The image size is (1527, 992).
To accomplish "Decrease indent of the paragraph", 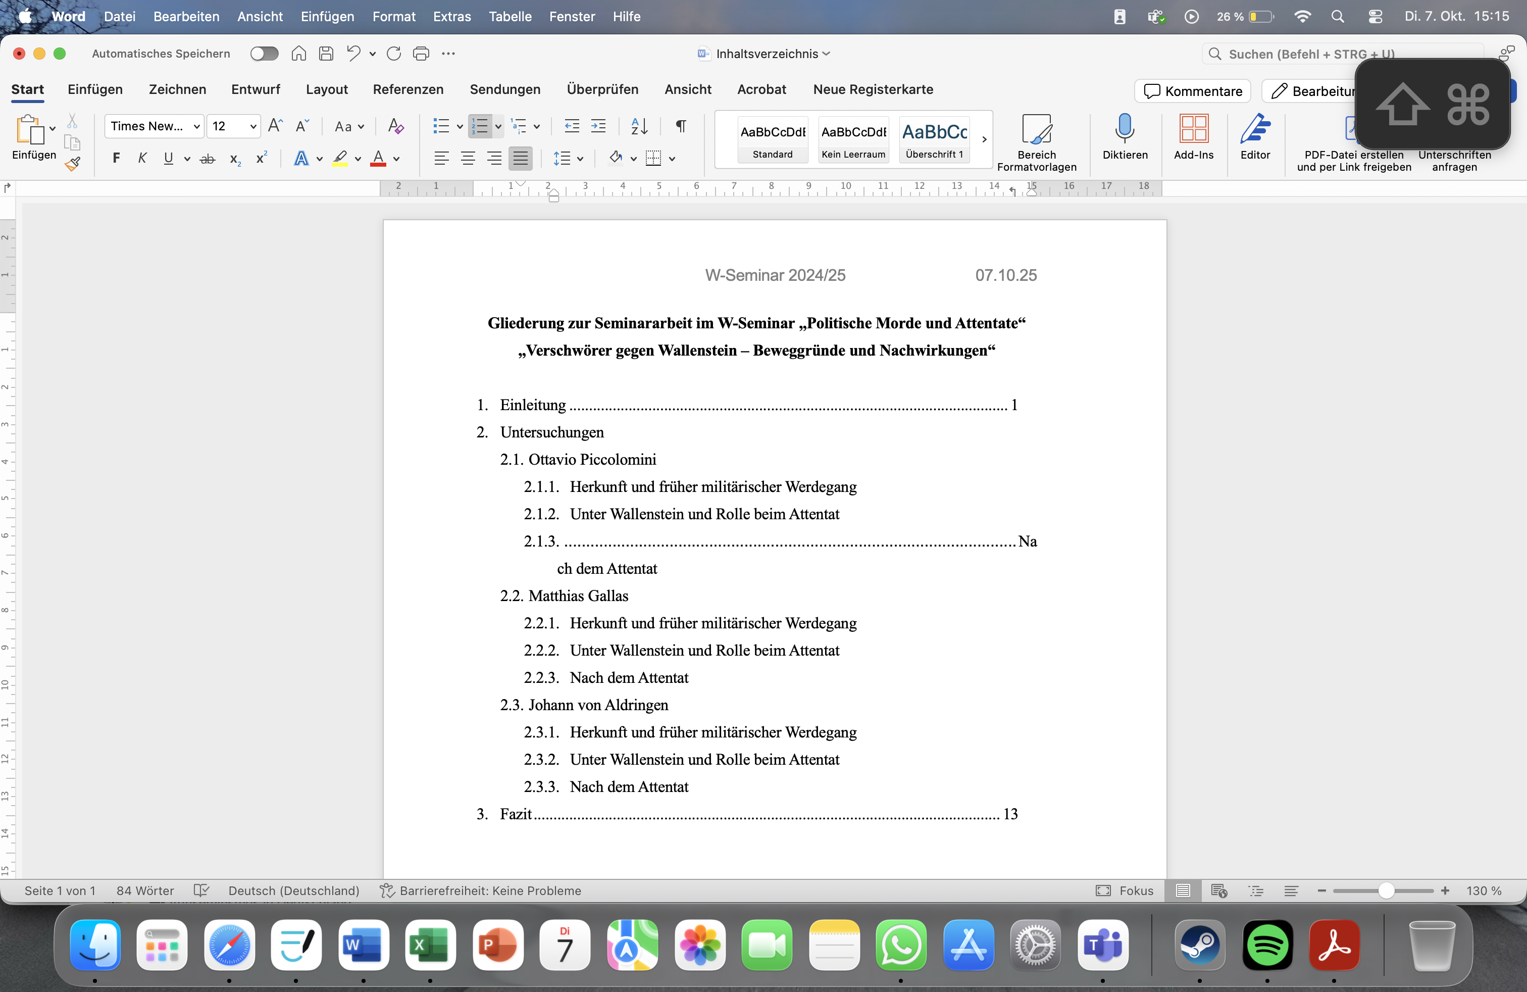I will tap(571, 126).
